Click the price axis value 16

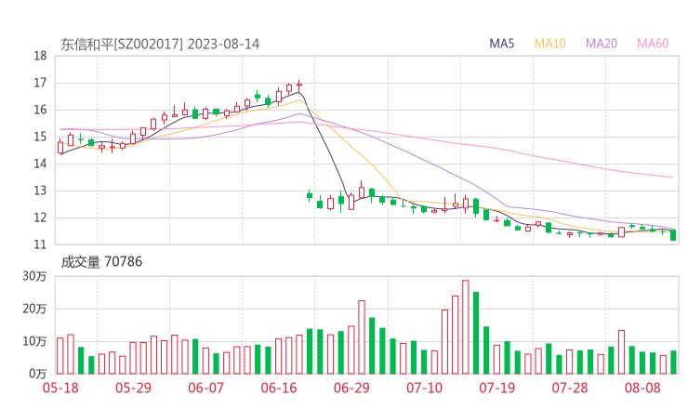(x=40, y=110)
